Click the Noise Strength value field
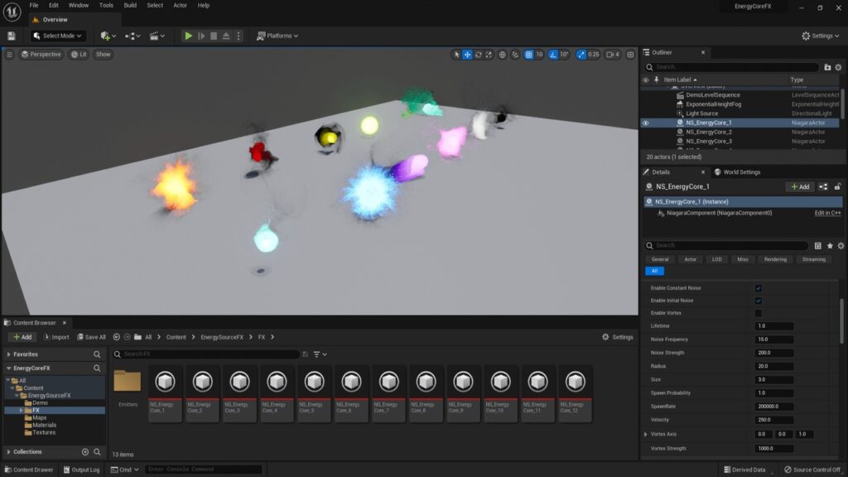This screenshot has width=848, height=477. pyautogui.click(x=774, y=353)
